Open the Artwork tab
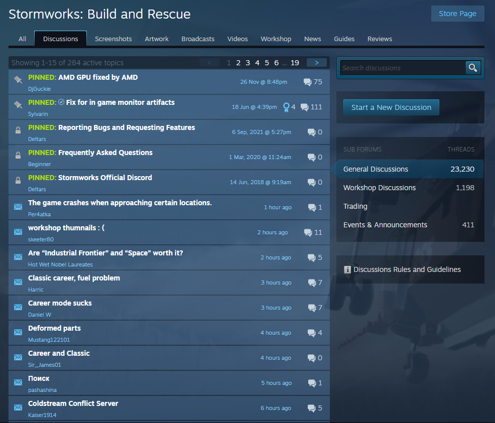Viewport: 495px width, 423px height. [157, 39]
